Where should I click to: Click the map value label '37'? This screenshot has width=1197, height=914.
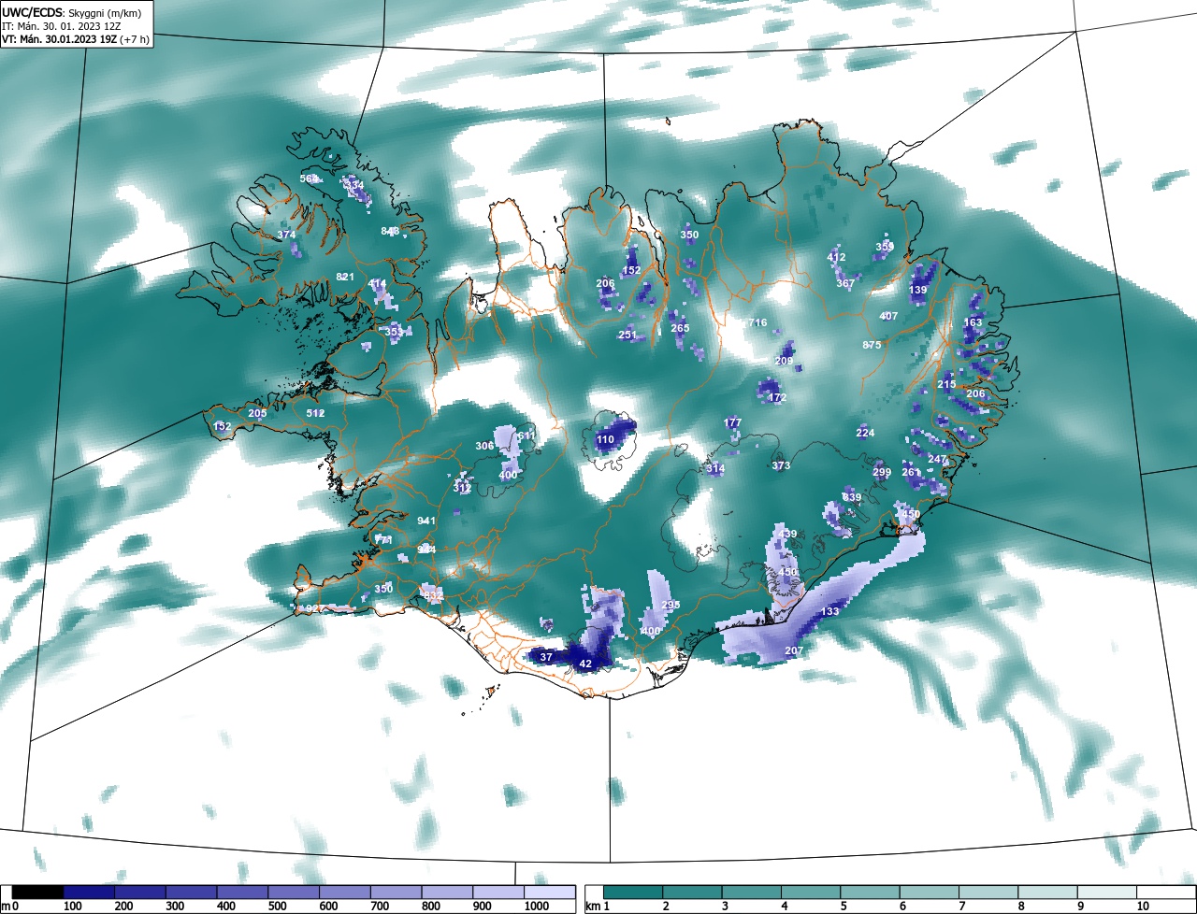(x=547, y=658)
